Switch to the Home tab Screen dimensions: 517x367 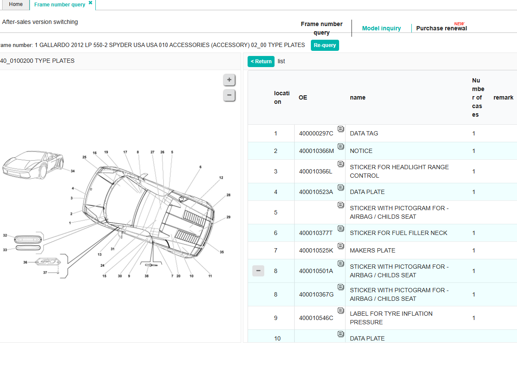coord(16,5)
